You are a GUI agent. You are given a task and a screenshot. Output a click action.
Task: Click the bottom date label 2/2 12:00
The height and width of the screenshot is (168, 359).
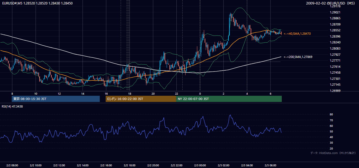coord(59,165)
